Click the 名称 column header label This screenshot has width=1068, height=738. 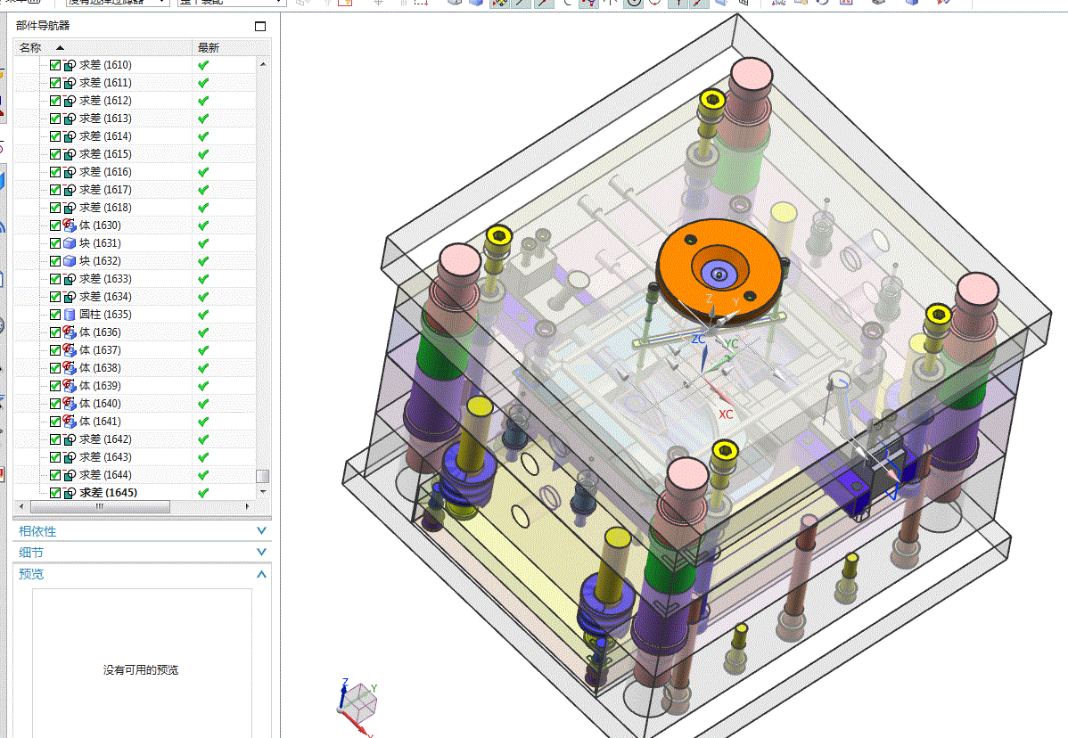tap(30, 47)
